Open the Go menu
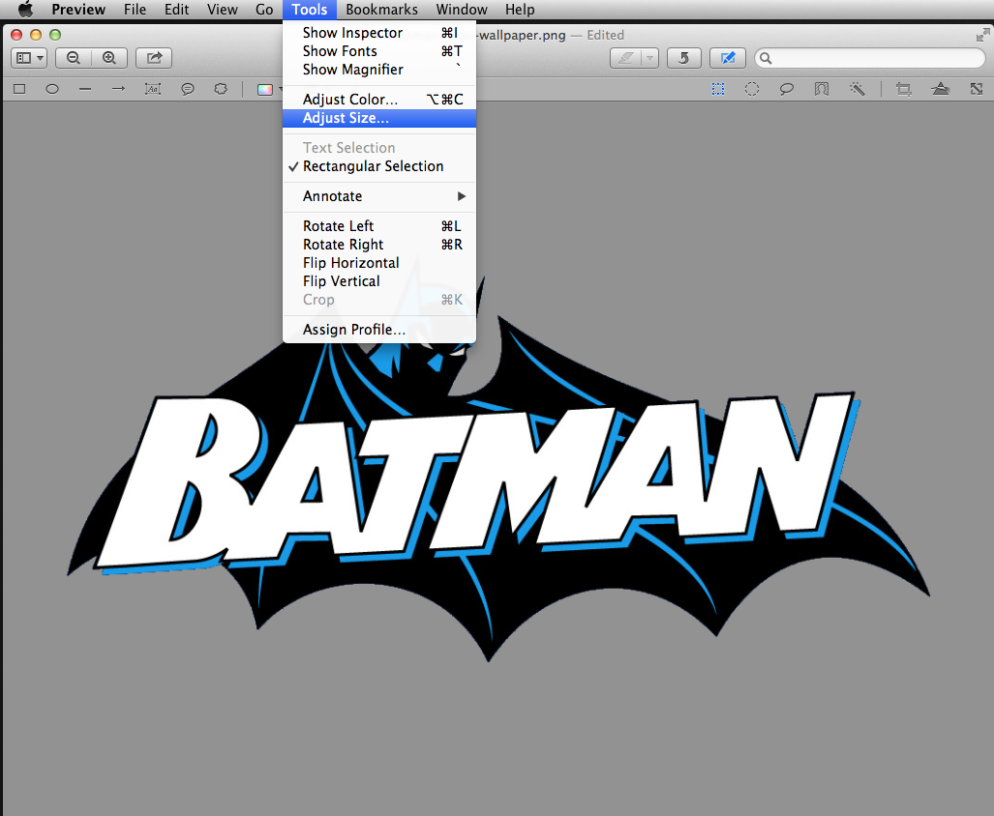The image size is (994, 816). tap(264, 10)
